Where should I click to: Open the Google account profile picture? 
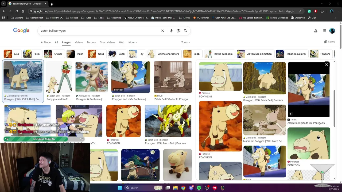pos(332,31)
